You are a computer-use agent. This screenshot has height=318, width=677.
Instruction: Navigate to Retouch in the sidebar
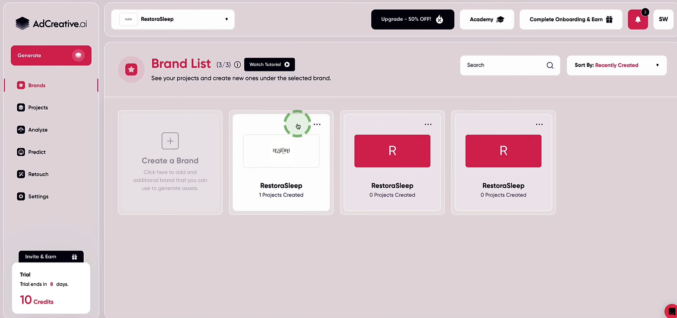click(38, 174)
